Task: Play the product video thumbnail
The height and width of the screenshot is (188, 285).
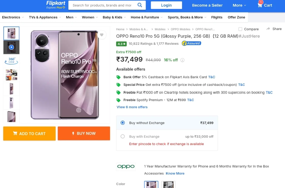Action: pos(11,47)
